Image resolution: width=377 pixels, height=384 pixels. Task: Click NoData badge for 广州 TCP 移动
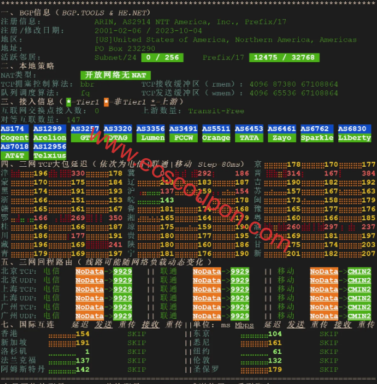click(x=324, y=307)
